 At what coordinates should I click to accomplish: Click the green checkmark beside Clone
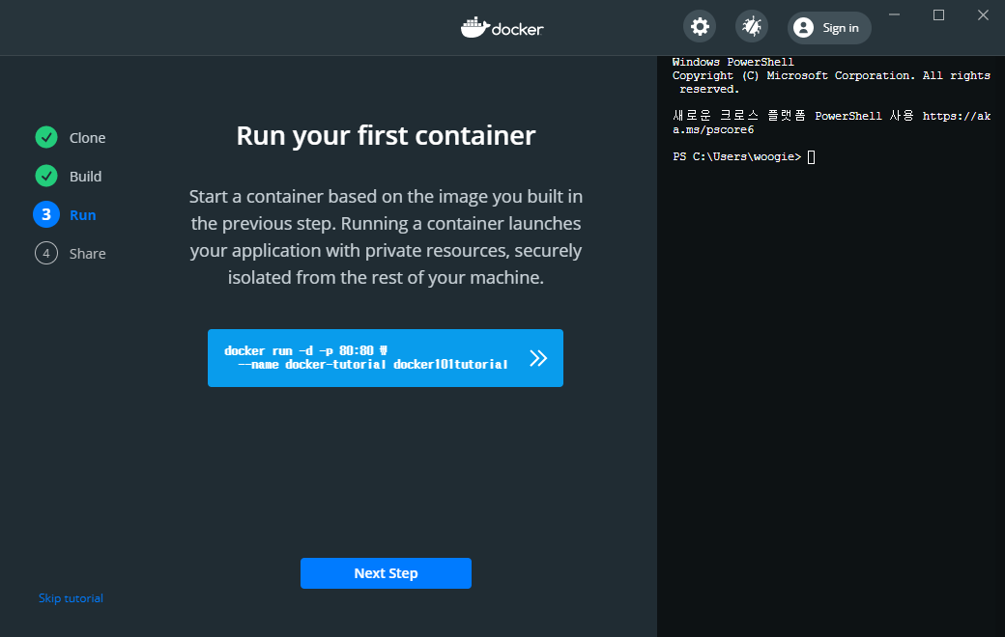click(46, 137)
